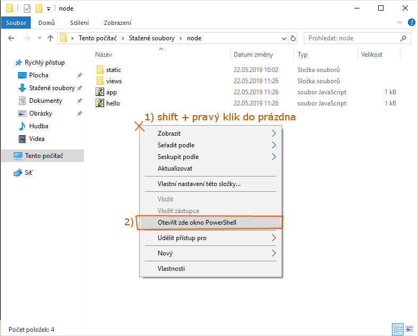Screen dimensions: 418x336
Task: Click the pin icon next to Plocha
Action: click(80, 75)
